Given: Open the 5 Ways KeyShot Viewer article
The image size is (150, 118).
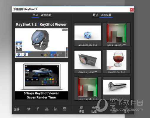Looking at the screenshot, I should pyautogui.click(x=41, y=81).
